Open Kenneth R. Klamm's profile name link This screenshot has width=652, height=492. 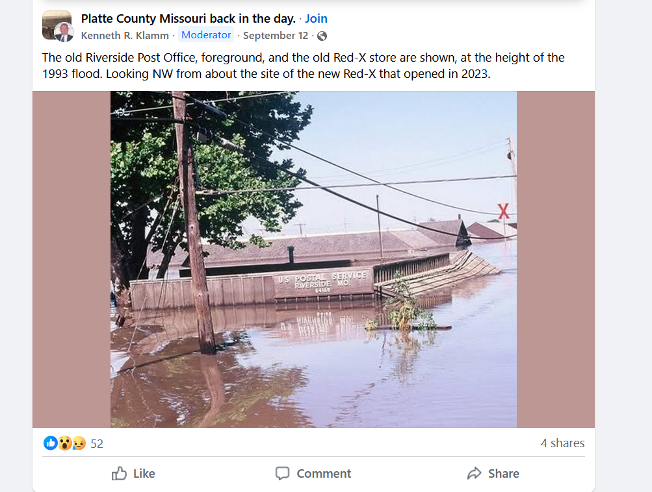coord(125,36)
